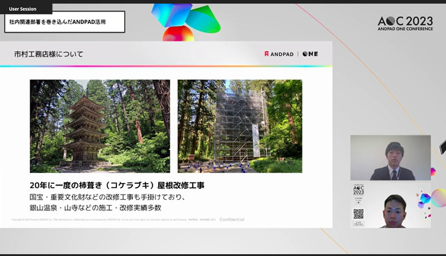Click the copyright notice in slide footer
Screen dimensions: 446x256
coord(114,220)
